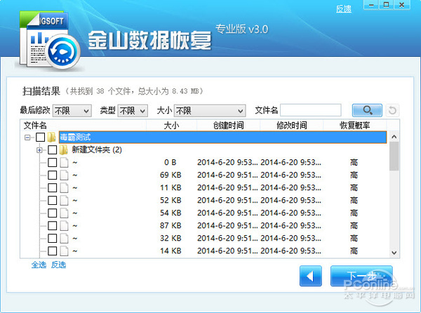Viewport: 421px width, 313px height.
Task: Click the file icon in the 52 KB row
Action: (x=64, y=200)
